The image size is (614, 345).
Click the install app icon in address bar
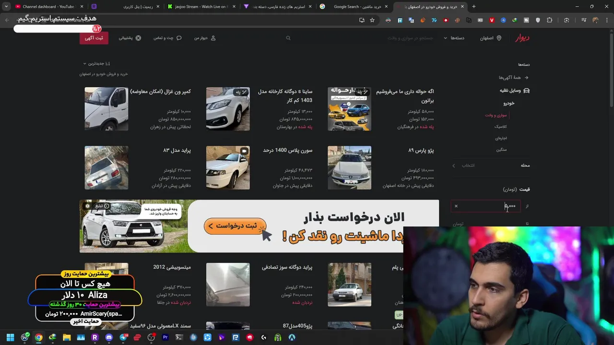(x=362, y=20)
